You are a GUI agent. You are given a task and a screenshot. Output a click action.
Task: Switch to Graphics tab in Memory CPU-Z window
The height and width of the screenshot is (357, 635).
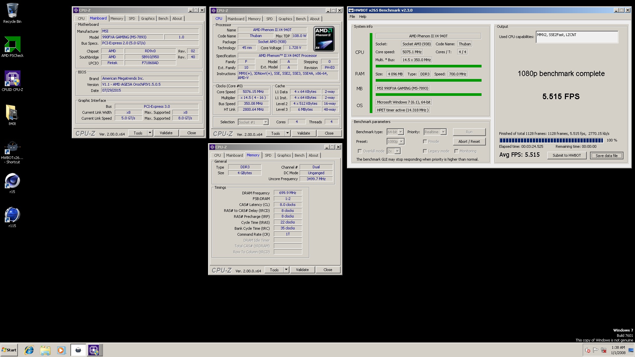284,155
